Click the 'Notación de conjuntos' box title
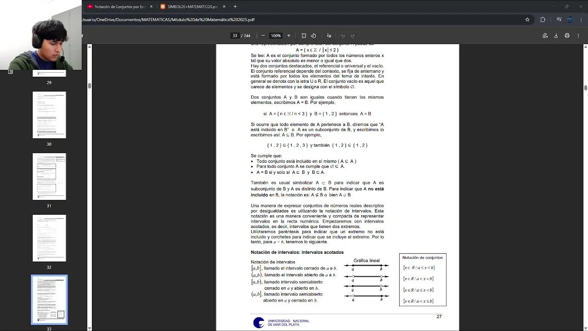The image size is (588, 331). (423, 257)
